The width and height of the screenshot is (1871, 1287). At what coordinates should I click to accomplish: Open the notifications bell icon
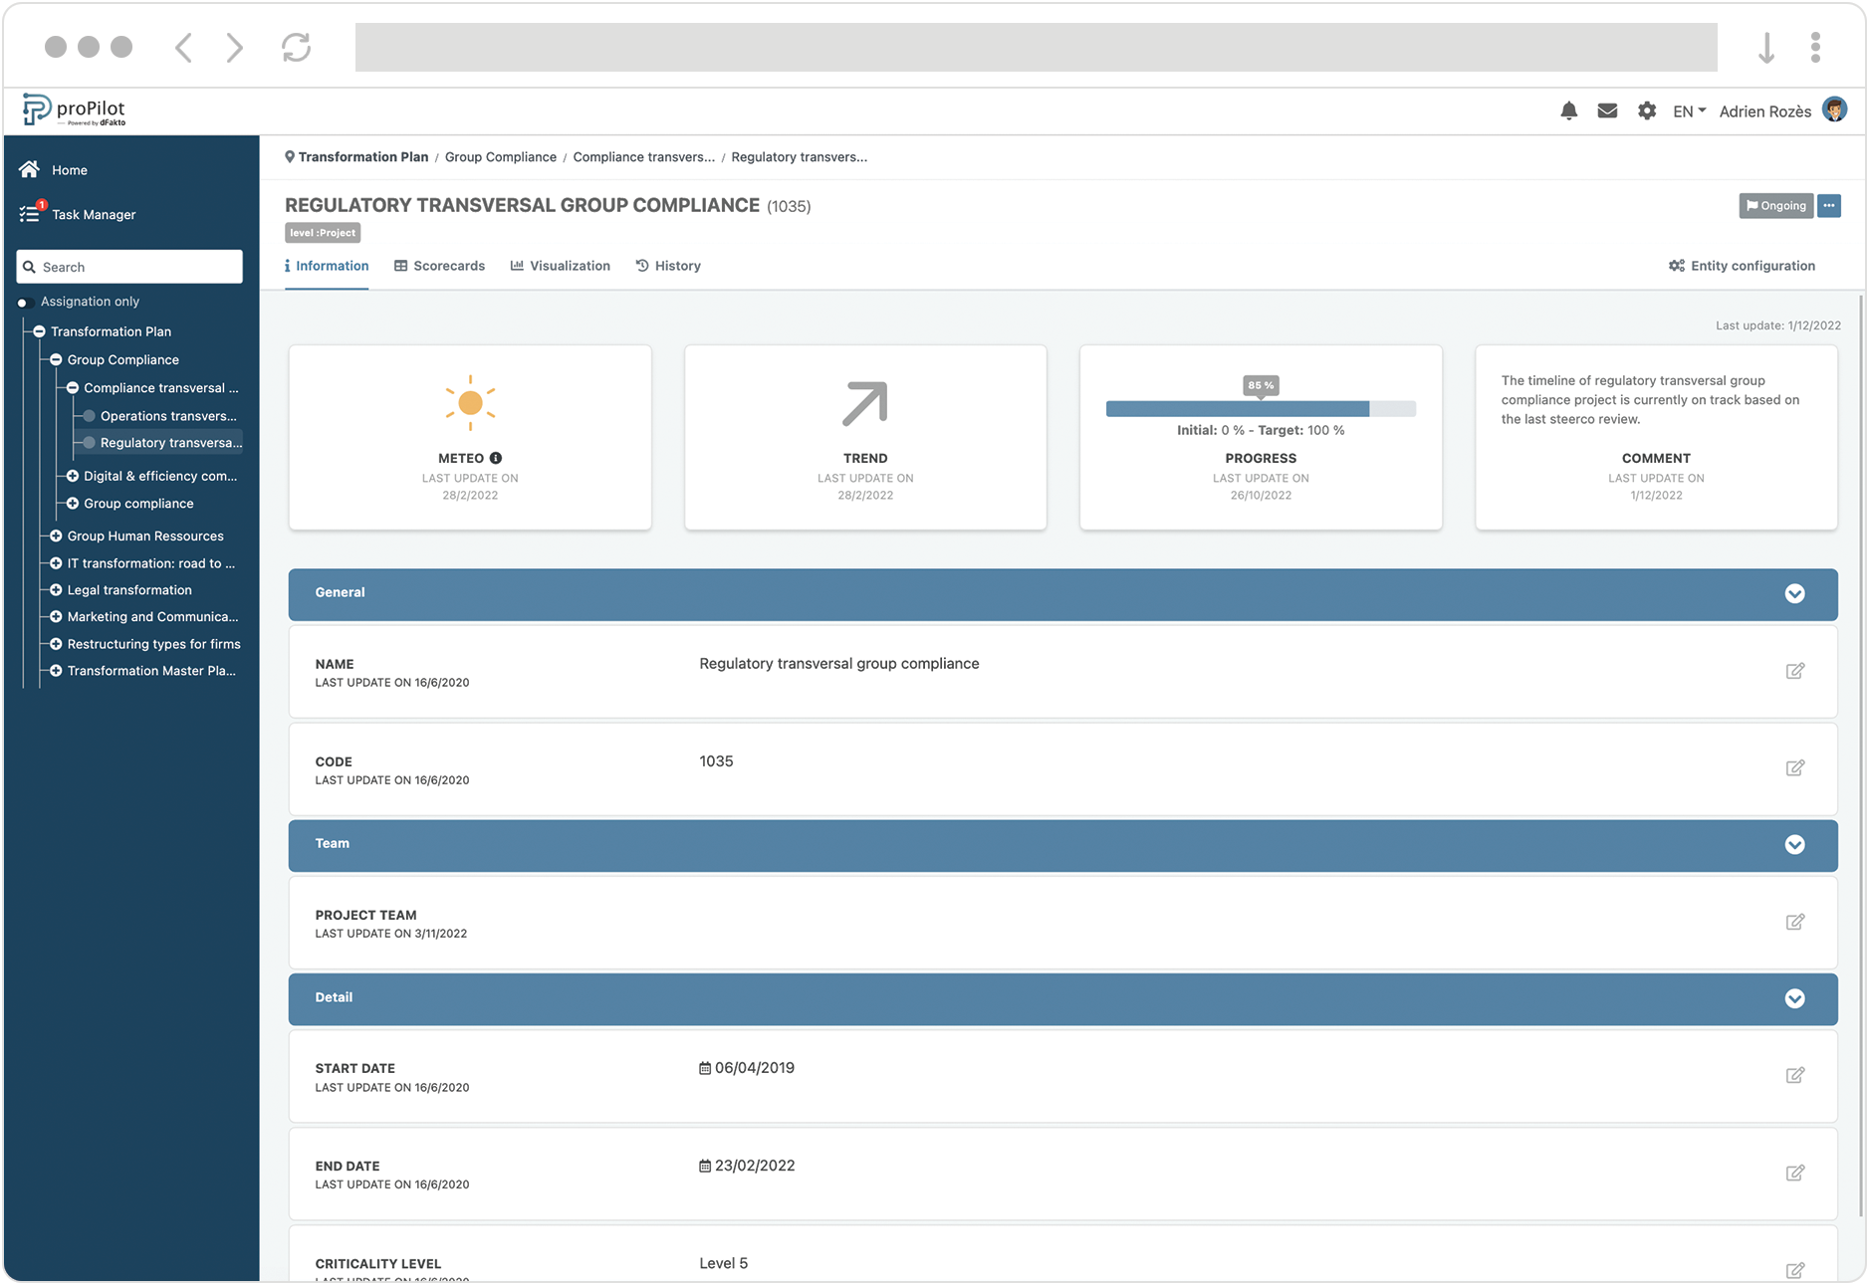point(1568,111)
